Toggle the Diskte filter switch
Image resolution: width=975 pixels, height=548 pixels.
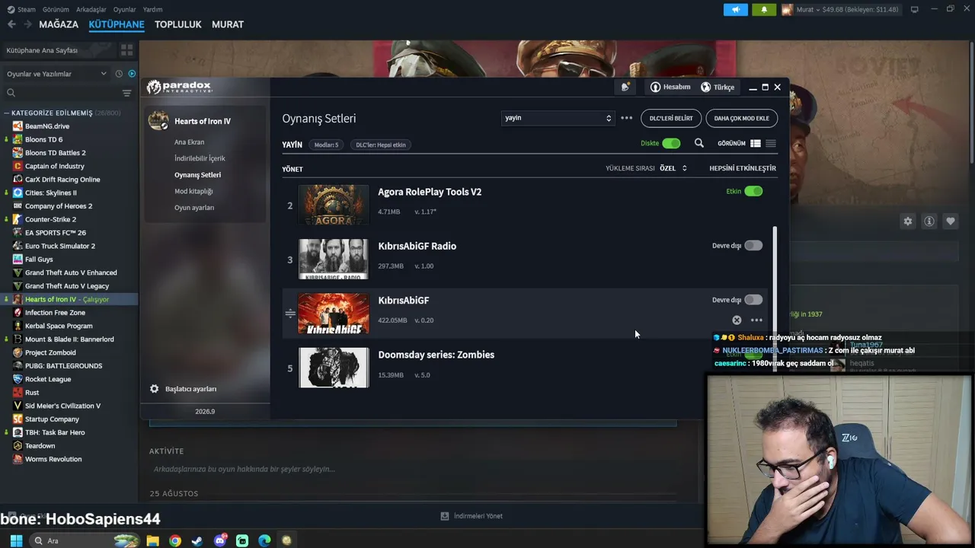pos(671,143)
